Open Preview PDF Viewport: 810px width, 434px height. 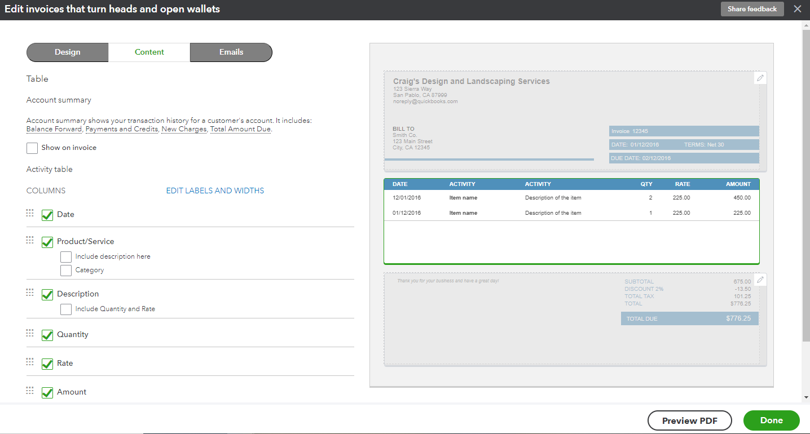click(x=689, y=420)
